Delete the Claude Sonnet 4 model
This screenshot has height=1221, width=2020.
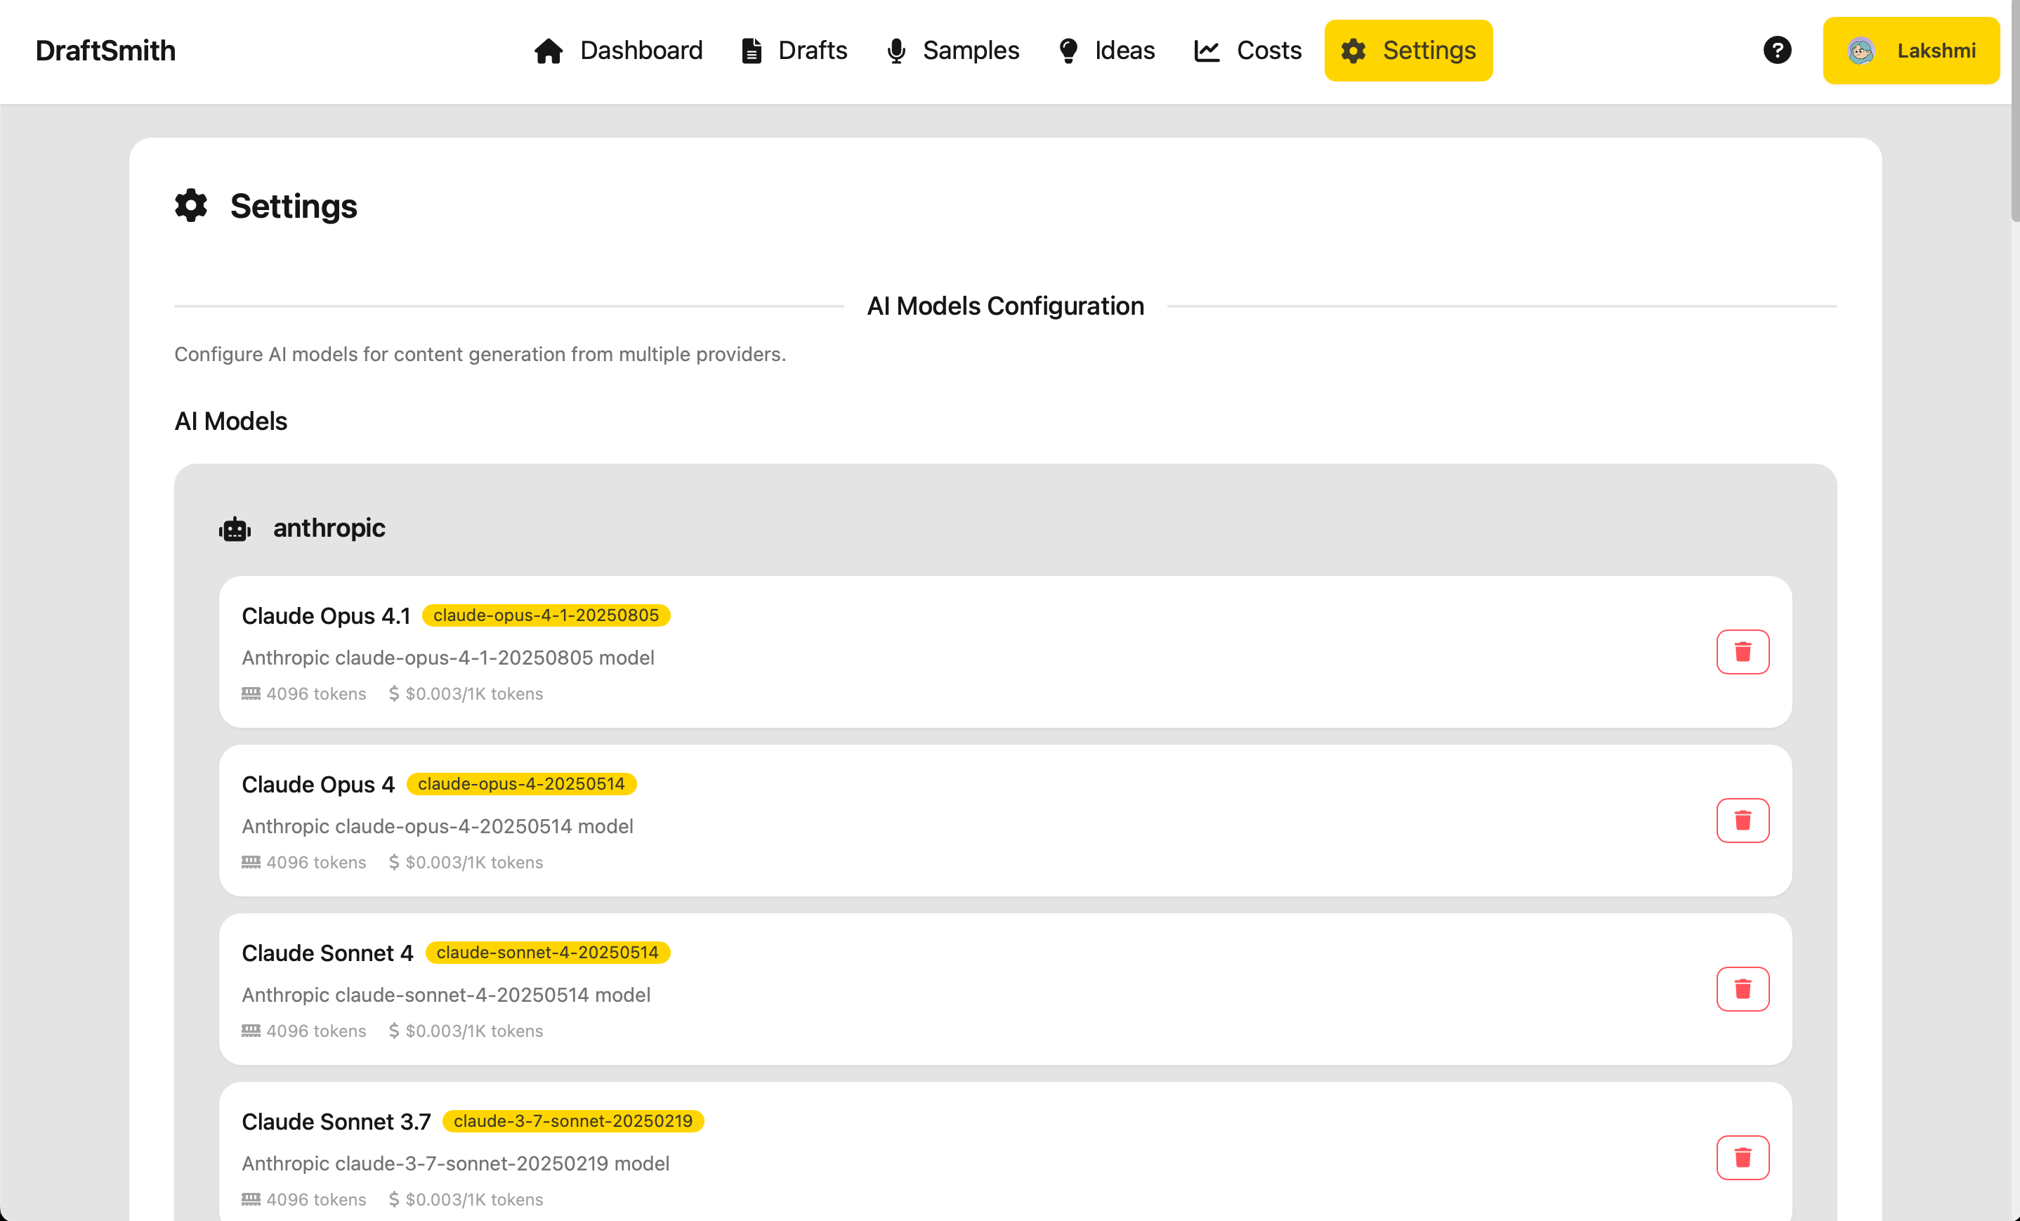(1742, 989)
